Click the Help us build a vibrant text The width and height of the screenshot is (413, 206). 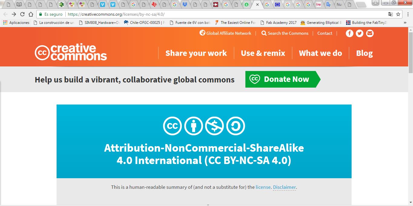pyautogui.click(x=135, y=80)
